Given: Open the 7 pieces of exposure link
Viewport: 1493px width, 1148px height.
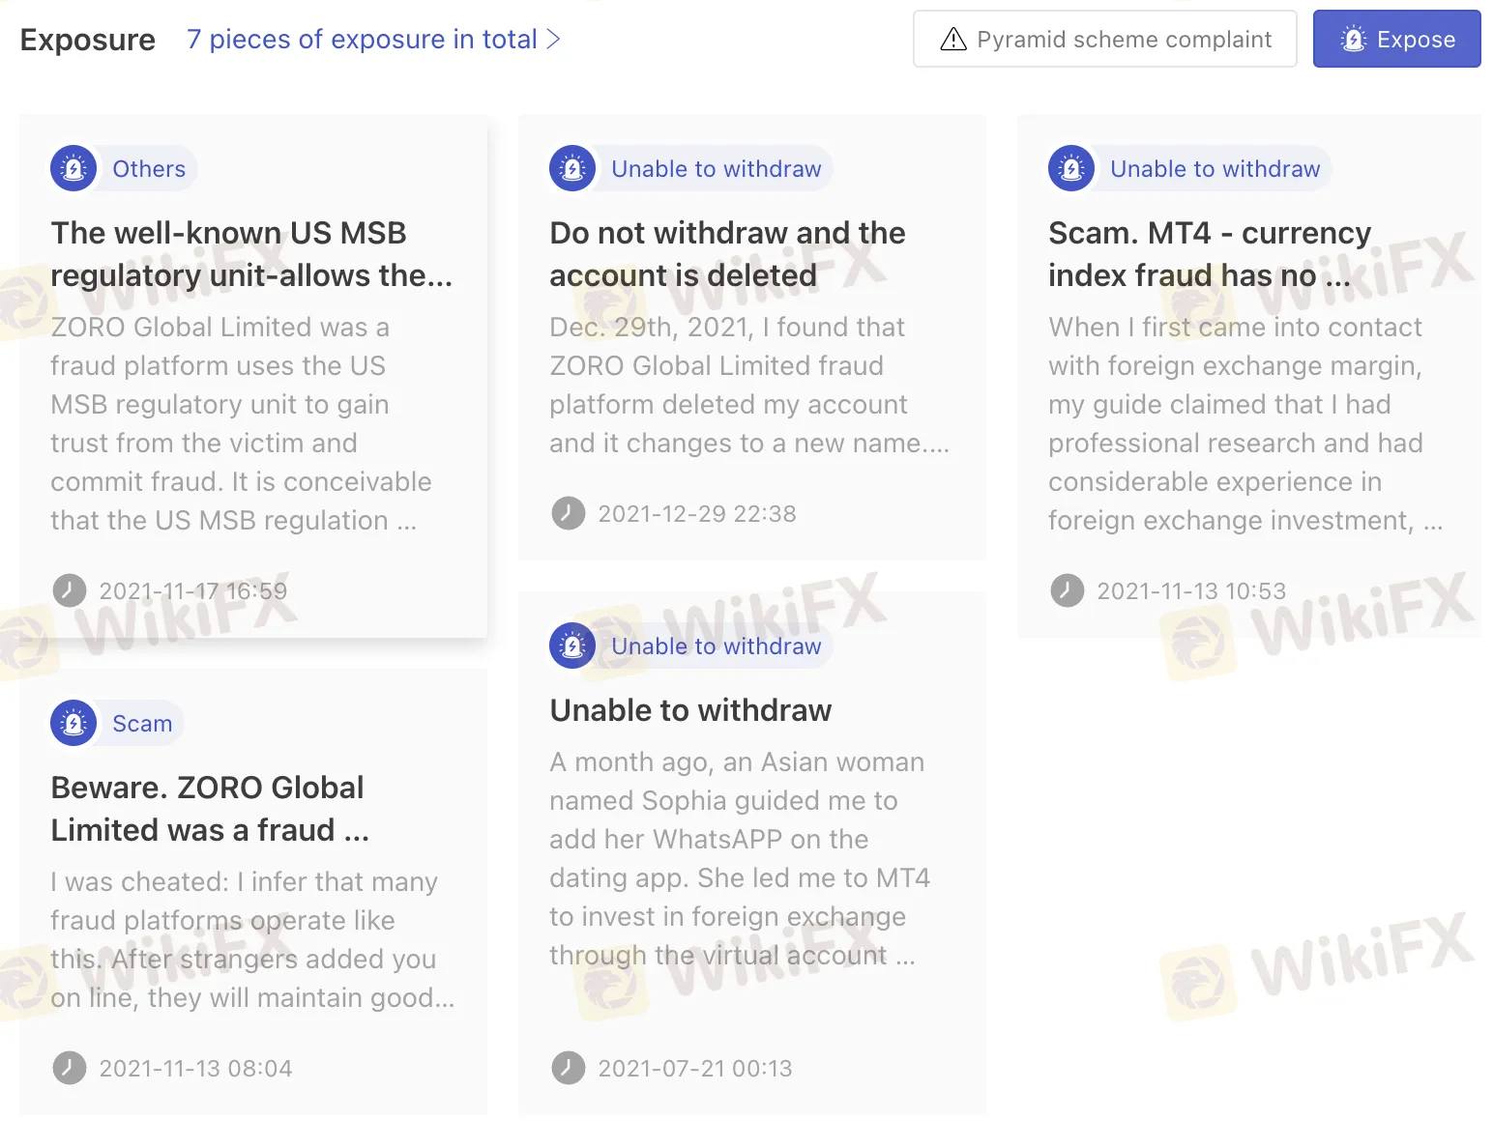Looking at the screenshot, I should [361, 40].
